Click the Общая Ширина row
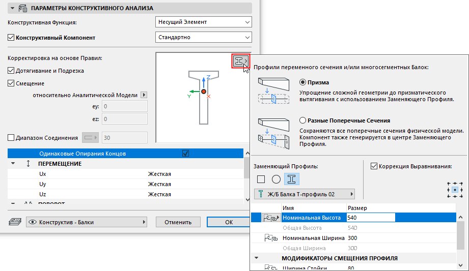 coord(353,248)
